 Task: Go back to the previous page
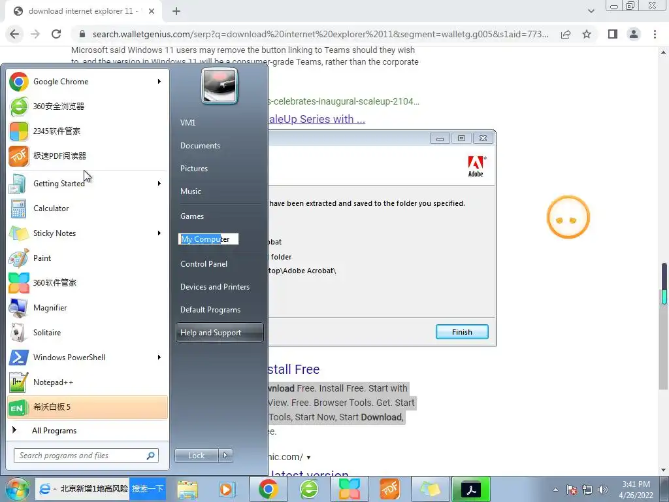[14, 34]
